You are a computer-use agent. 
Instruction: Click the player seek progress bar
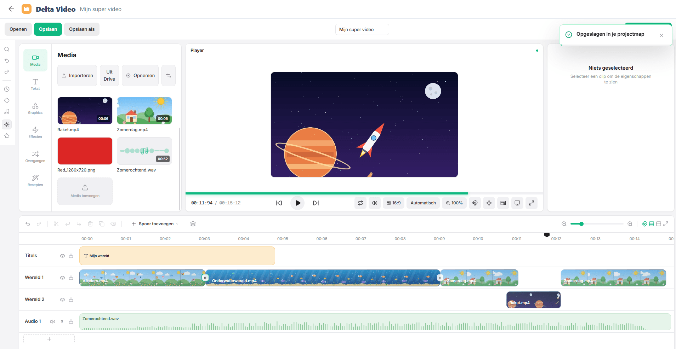coord(364,193)
